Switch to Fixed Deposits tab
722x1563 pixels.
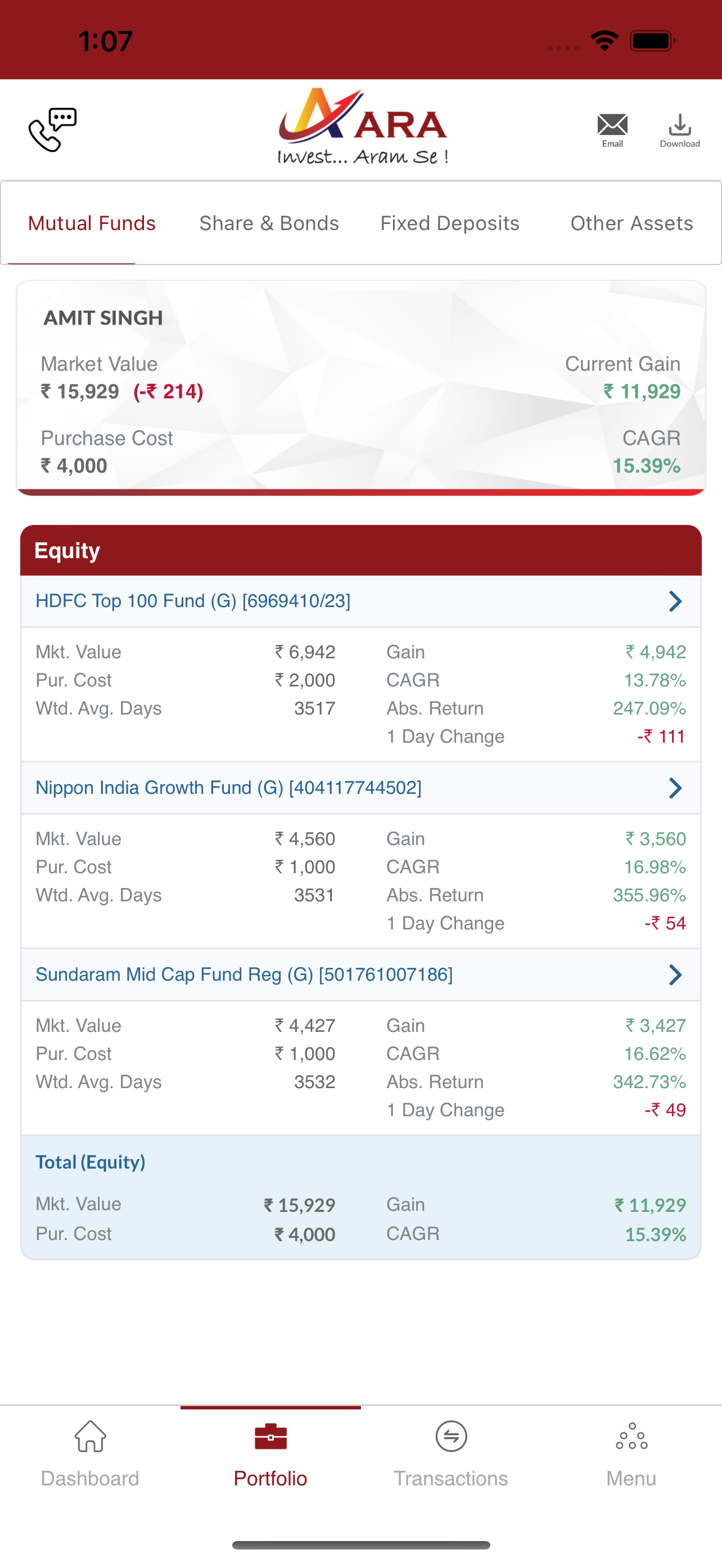450,223
